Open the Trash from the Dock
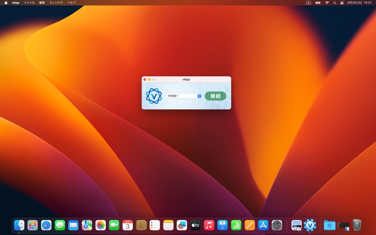 (357, 225)
